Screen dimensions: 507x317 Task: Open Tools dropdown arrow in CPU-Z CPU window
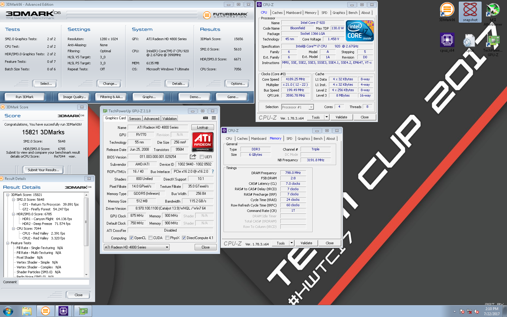click(x=327, y=117)
